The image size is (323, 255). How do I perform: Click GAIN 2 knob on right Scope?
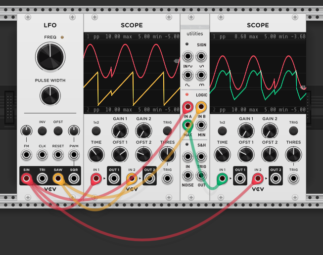270,131
